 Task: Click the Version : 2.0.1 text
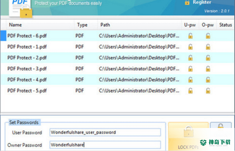click(217, 11)
